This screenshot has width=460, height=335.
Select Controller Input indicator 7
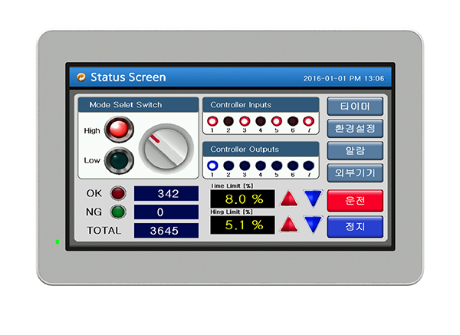[307, 121]
